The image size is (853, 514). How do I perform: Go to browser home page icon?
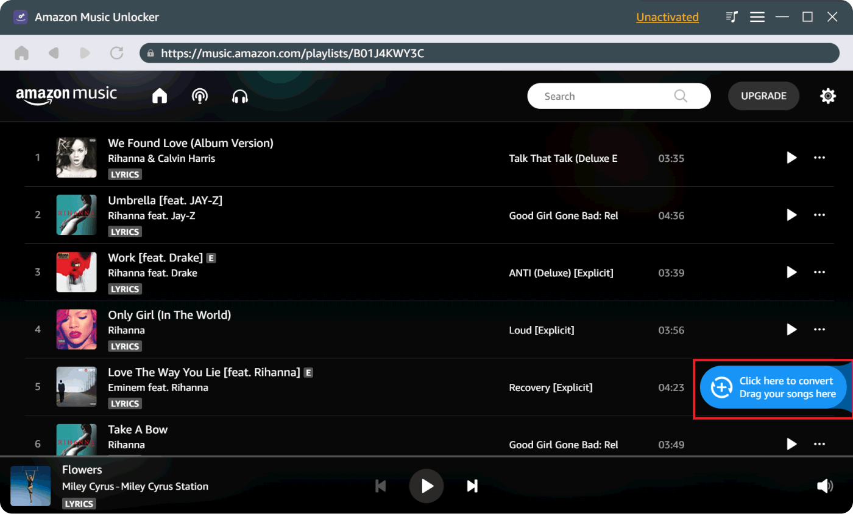(22, 53)
